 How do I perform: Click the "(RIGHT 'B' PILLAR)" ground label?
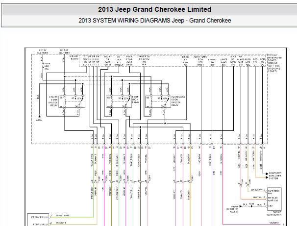pos(232,210)
